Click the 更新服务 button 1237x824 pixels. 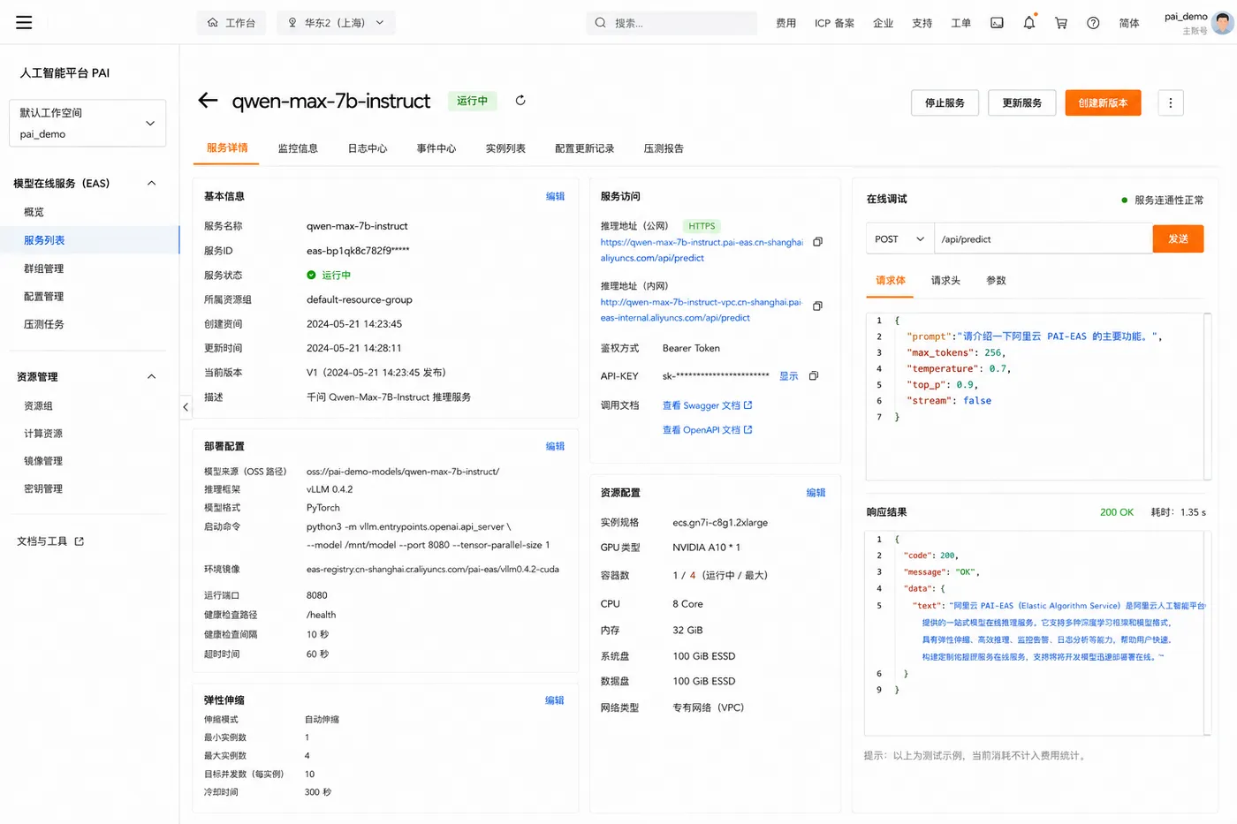1022,102
